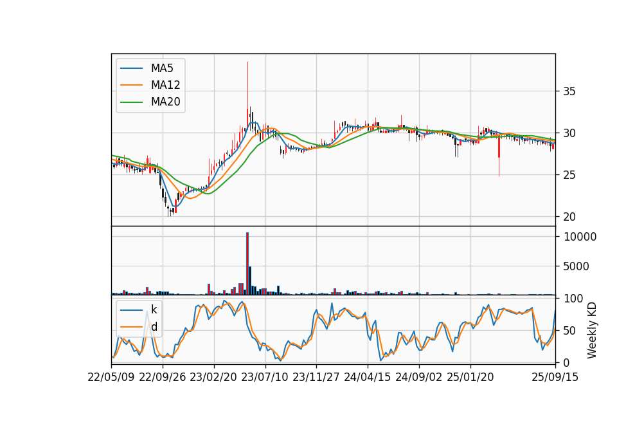Image resolution: width=617 pixels, height=444 pixels.
Task: Click the MA5 legend label
Action: pyautogui.click(x=162, y=68)
